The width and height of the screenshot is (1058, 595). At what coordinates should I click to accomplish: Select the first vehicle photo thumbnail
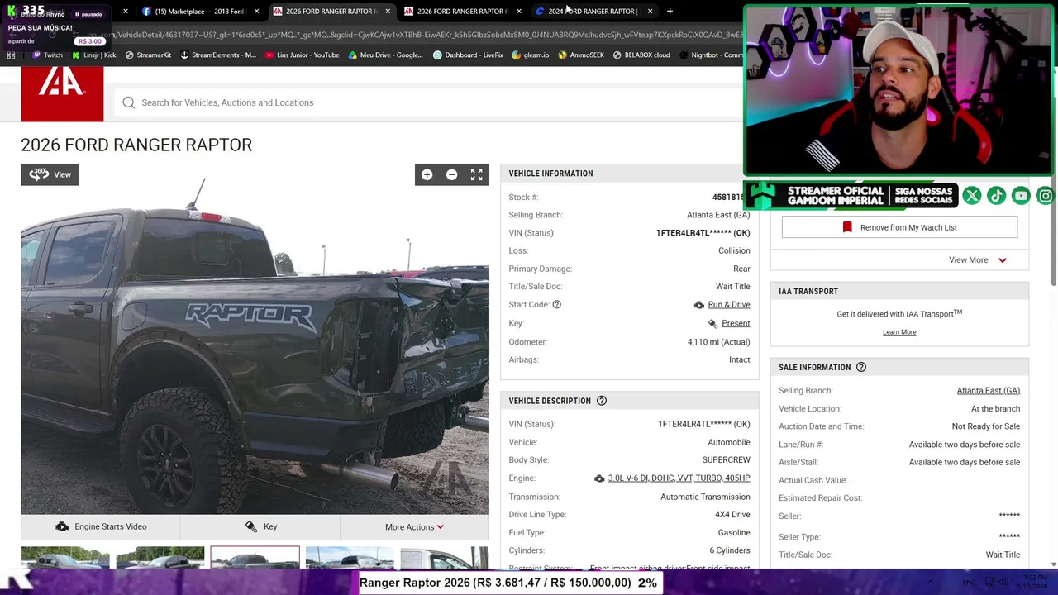pos(65,557)
